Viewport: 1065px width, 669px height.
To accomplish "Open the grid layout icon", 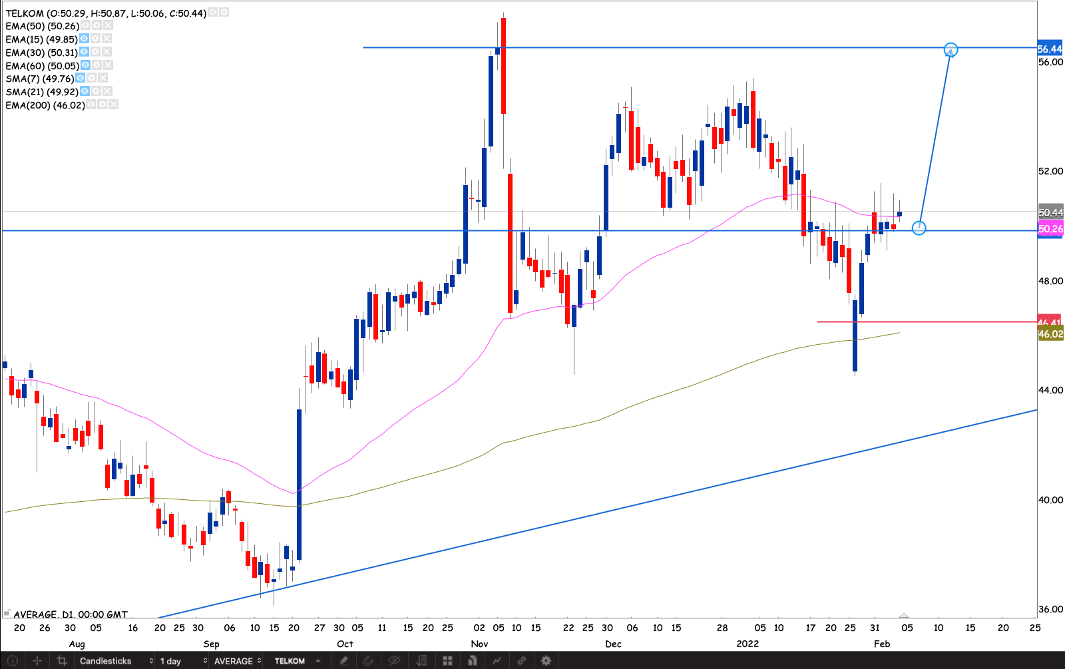I will click(447, 660).
